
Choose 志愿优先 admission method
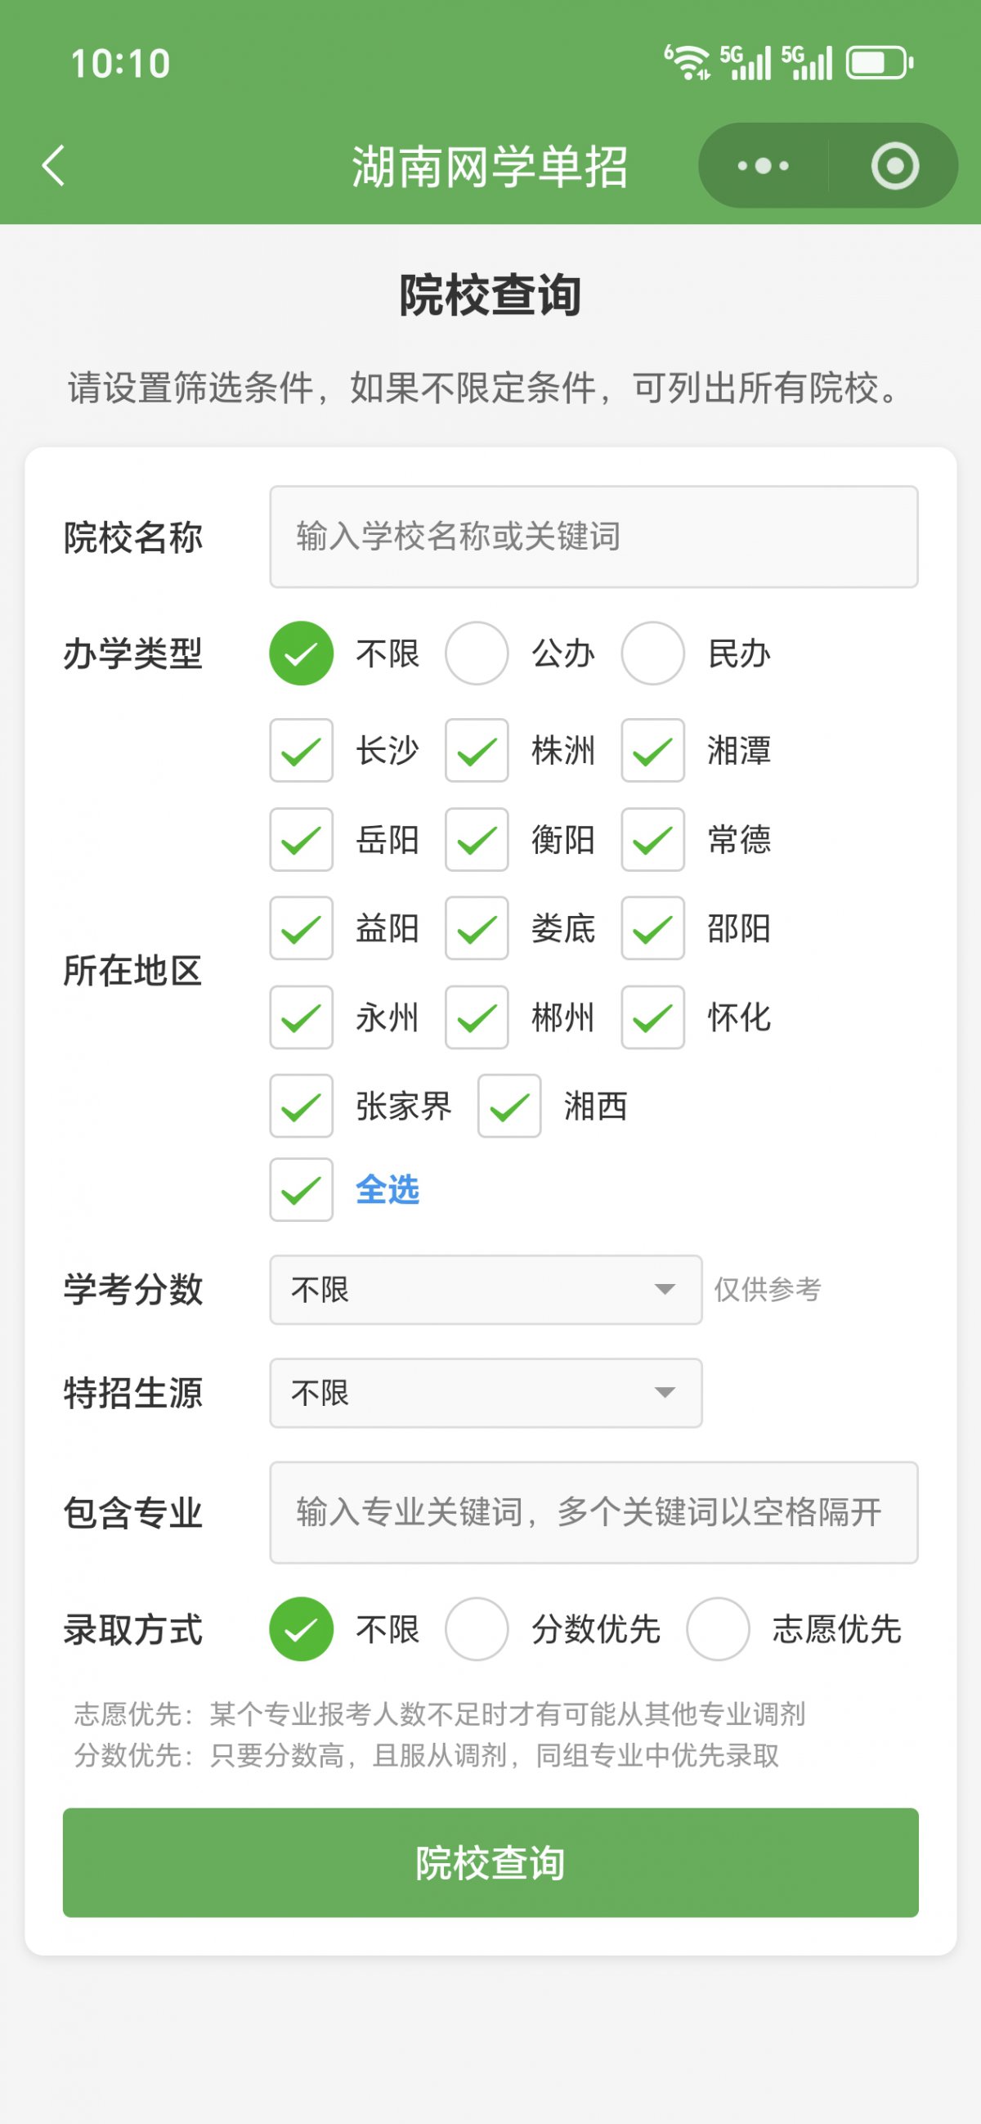[x=717, y=1628]
